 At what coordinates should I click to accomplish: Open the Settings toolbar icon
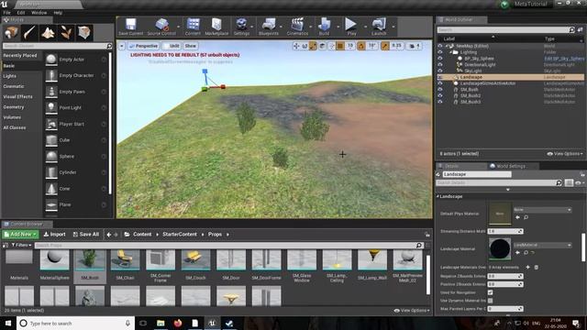pyautogui.click(x=241, y=27)
